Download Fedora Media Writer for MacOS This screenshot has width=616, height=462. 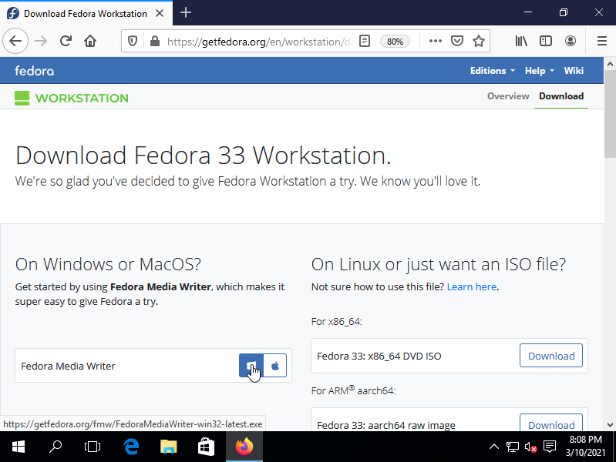point(275,366)
